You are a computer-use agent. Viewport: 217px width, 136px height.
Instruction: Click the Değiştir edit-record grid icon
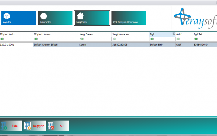pyautogui.click(x=27, y=126)
